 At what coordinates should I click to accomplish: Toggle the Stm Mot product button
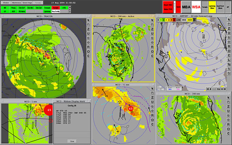pos(30,8)
